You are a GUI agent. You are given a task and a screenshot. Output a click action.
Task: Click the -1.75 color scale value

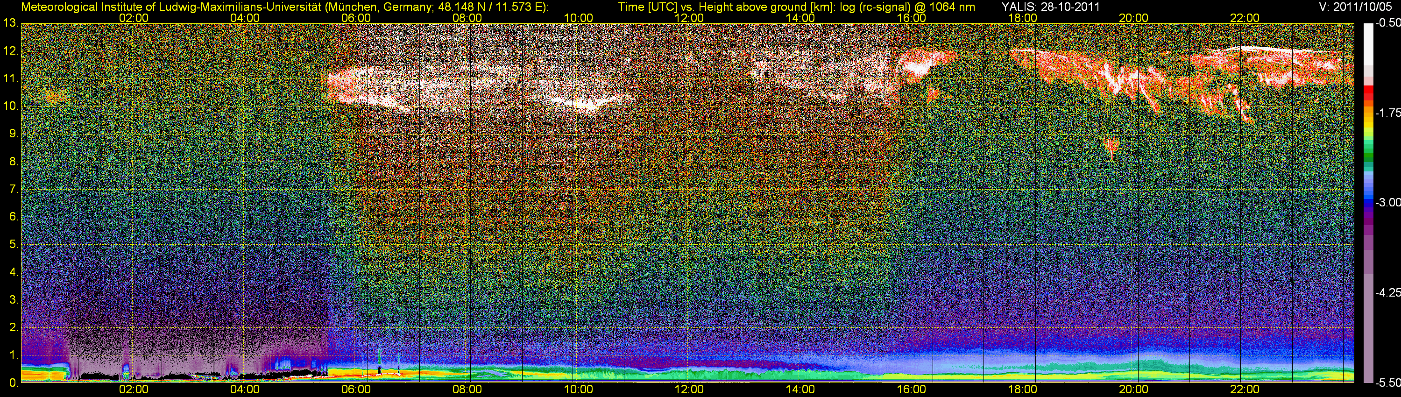(1387, 113)
